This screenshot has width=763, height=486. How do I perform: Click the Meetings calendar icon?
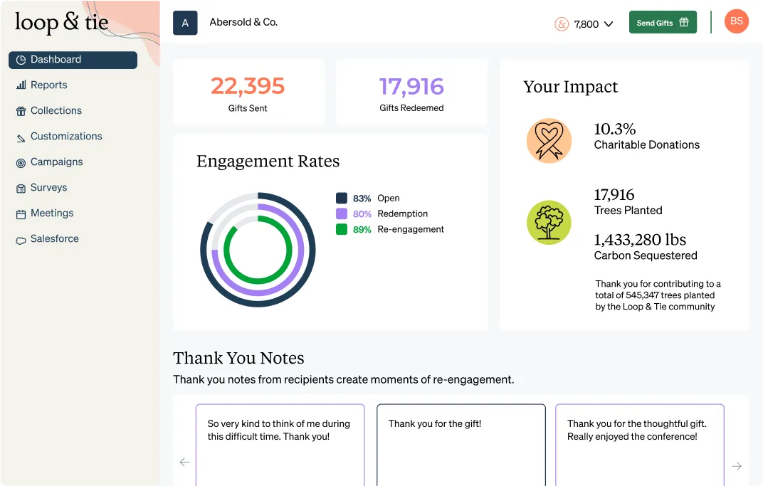coord(21,214)
